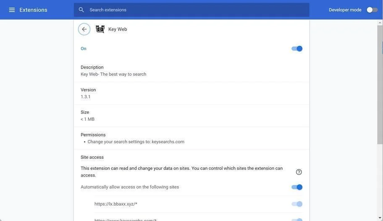Click the search magnifier icon
This screenshot has height=221, width=383.
[x=81, y=10]
